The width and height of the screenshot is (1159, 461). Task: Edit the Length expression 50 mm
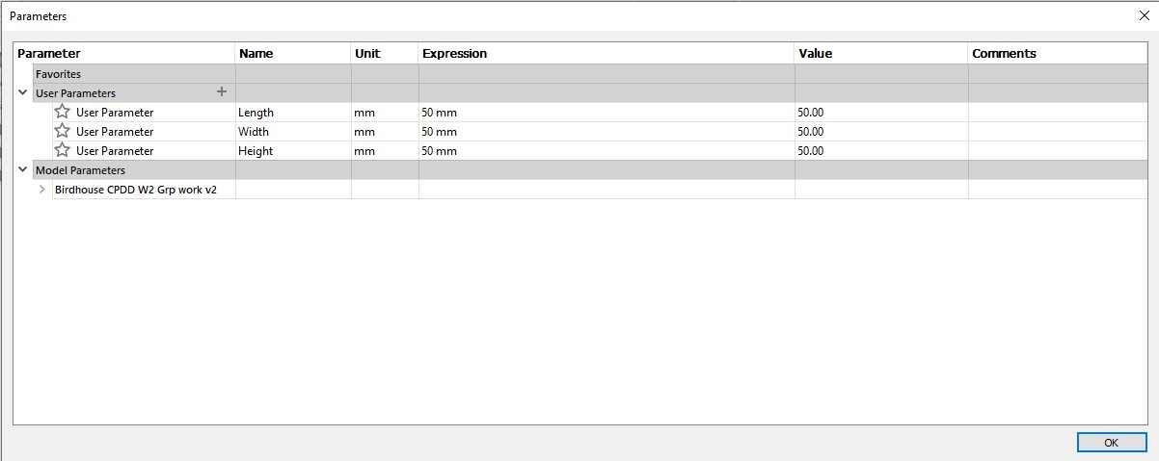pyautogui.click(x=606, y=112)
